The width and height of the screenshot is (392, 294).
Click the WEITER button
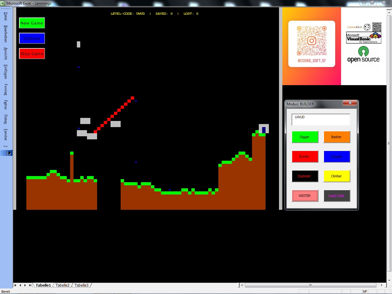coord(305,196)
